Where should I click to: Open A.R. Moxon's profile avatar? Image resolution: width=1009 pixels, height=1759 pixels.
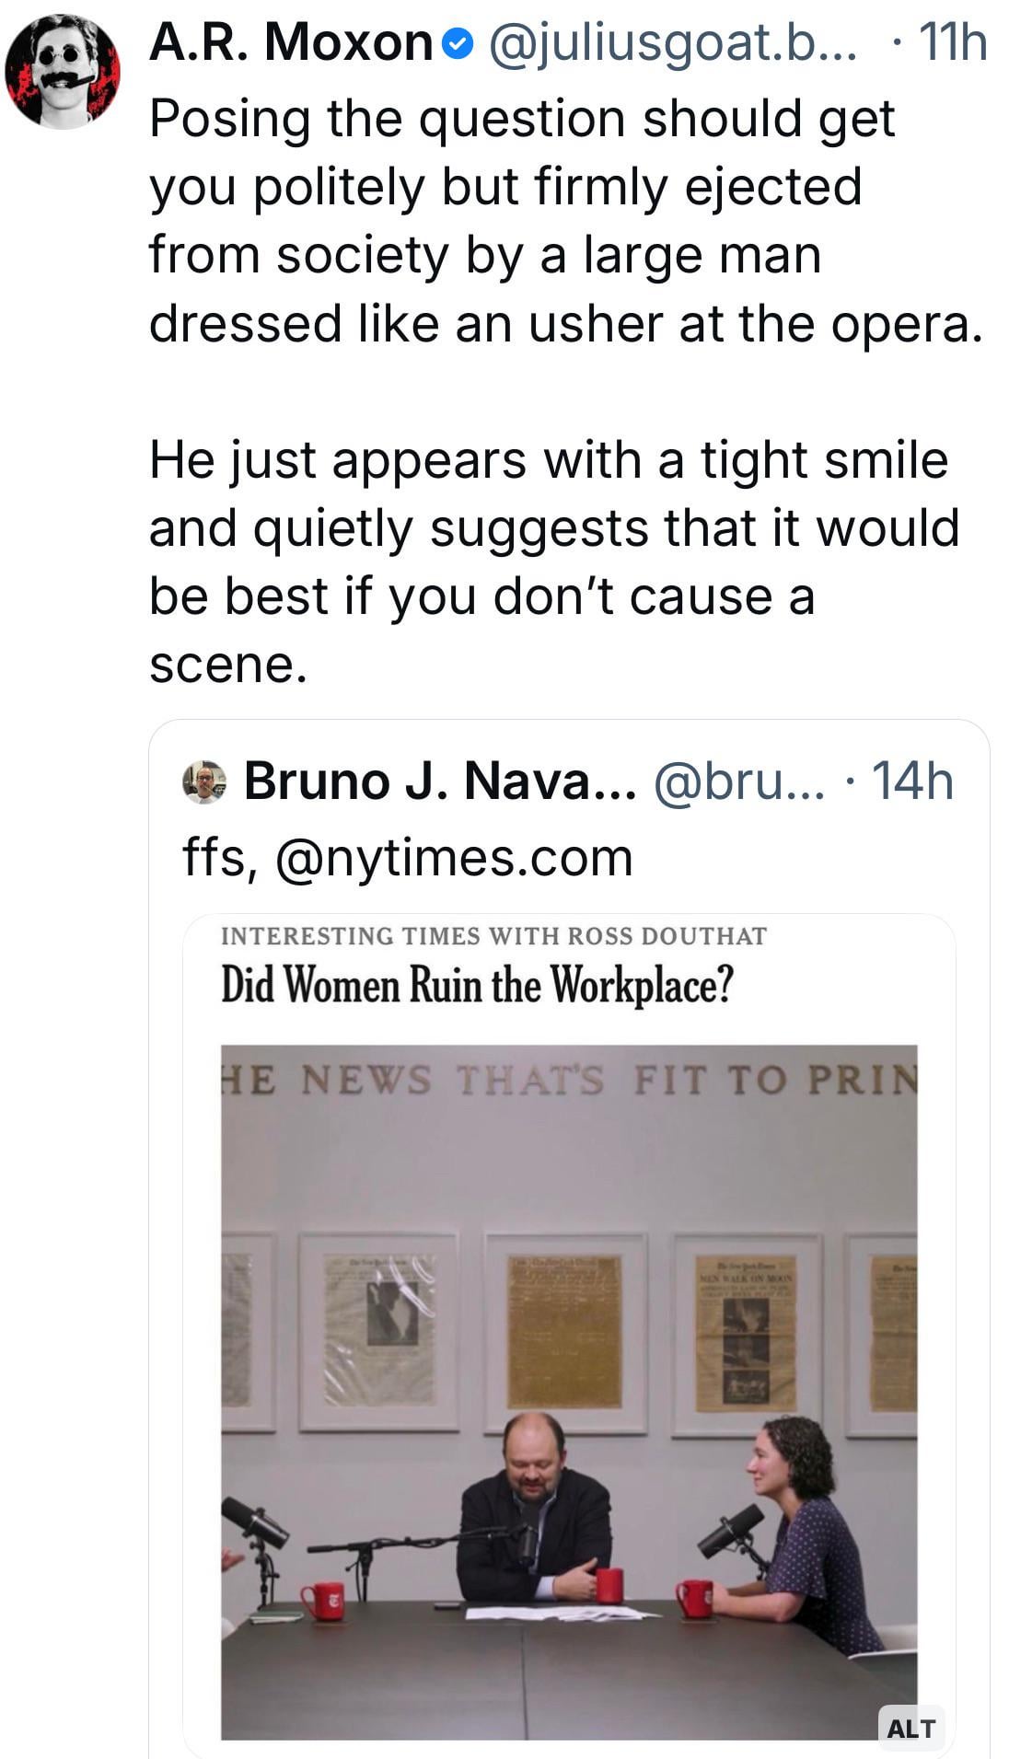pyautogui.click(x=62, y=71)
